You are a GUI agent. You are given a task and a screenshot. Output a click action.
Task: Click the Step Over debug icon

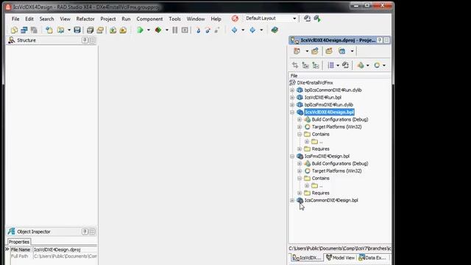pos(208,30)
